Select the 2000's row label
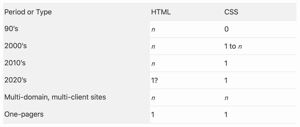 click(15, 46)
